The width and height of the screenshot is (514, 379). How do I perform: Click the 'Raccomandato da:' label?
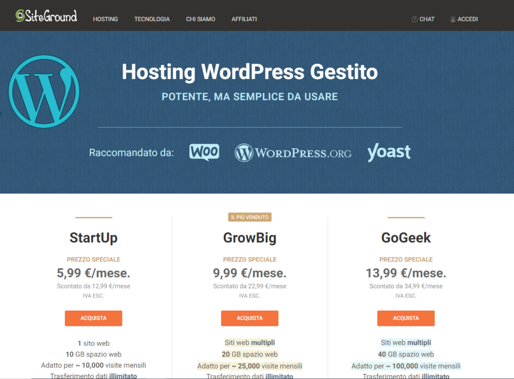coord(132,153)
